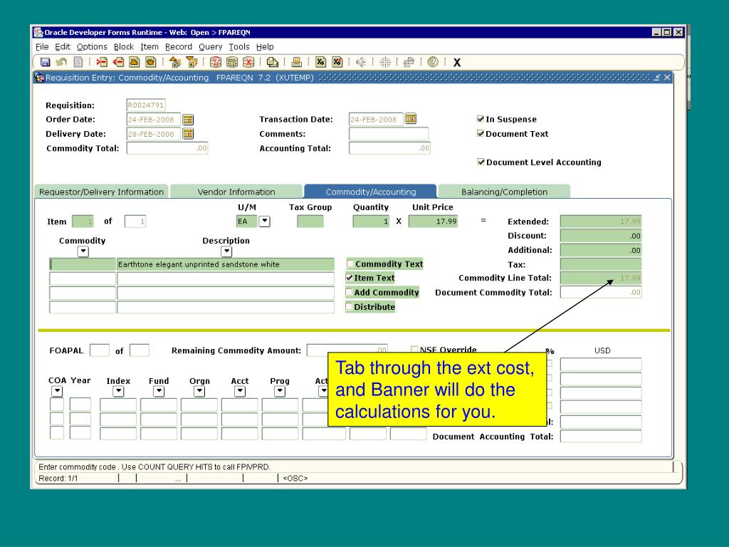The image size is (729, 547).
Task: Toggle Document Level Accounting checkbox
Action: coord(481,162)
